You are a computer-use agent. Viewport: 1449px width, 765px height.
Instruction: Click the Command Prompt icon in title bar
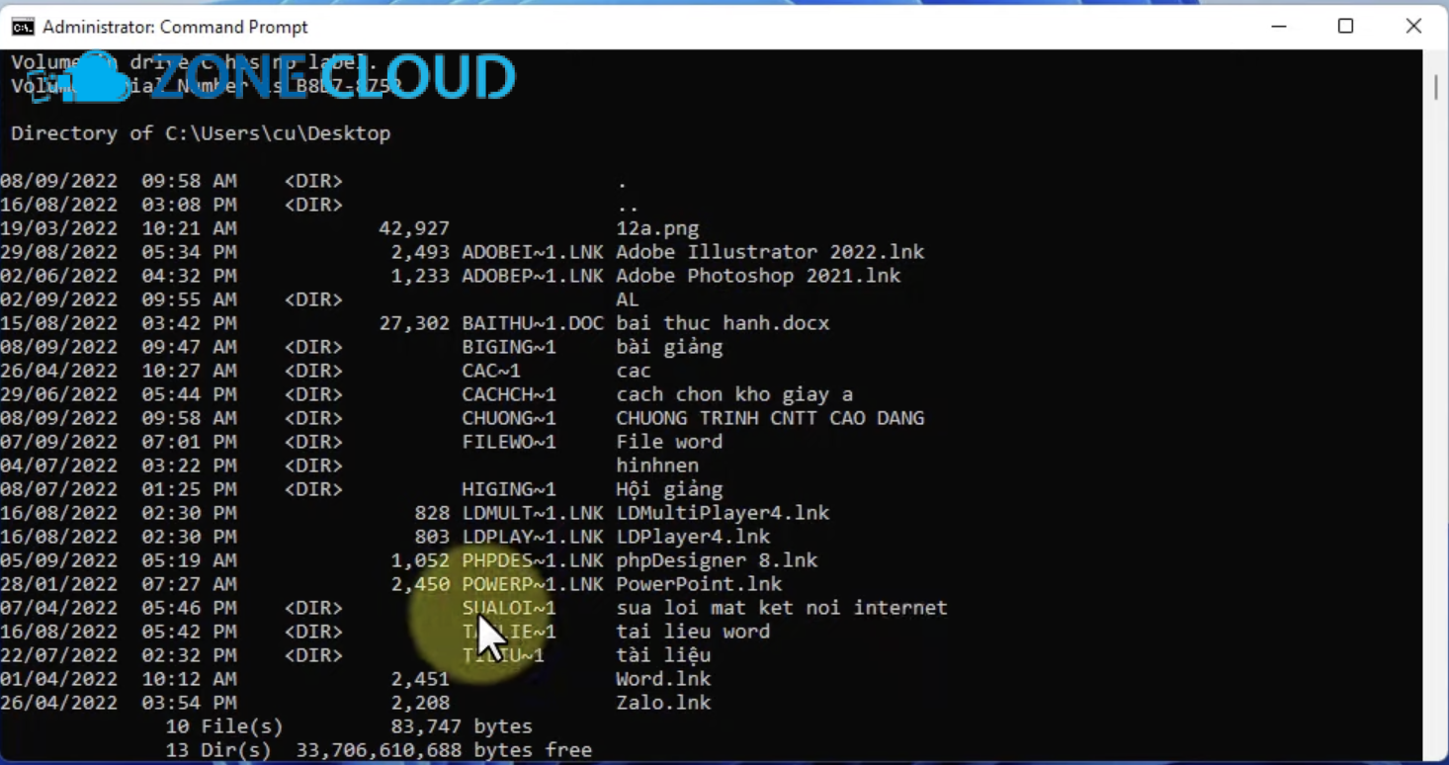coord(22,27)
